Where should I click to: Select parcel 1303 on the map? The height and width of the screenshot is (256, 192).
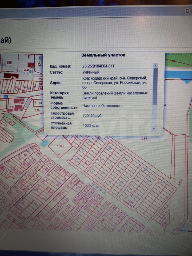(61, 146)
